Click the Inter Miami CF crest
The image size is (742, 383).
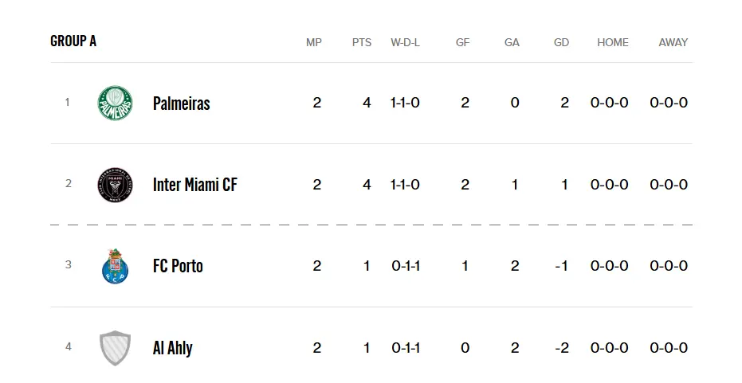(115, 185)
